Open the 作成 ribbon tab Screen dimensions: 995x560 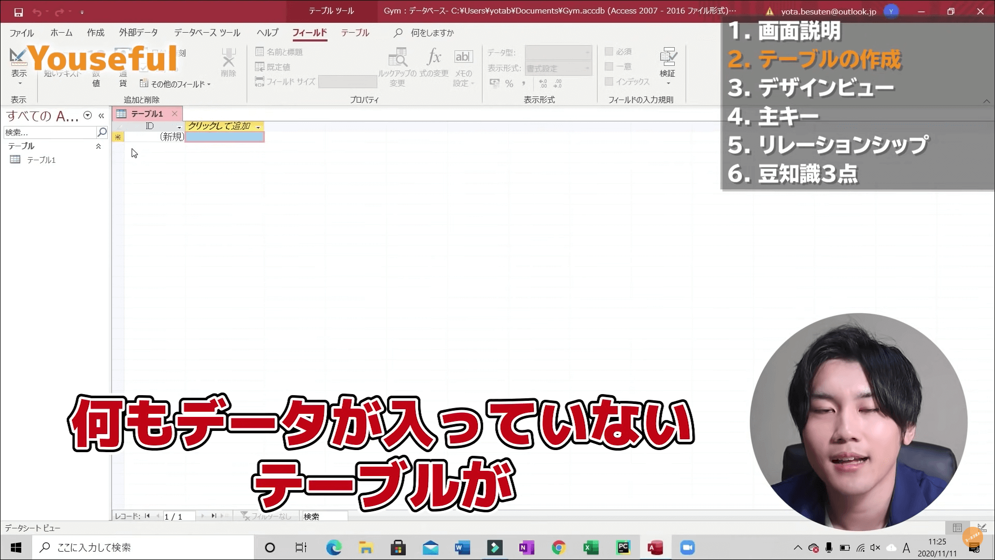pos(95,33)
